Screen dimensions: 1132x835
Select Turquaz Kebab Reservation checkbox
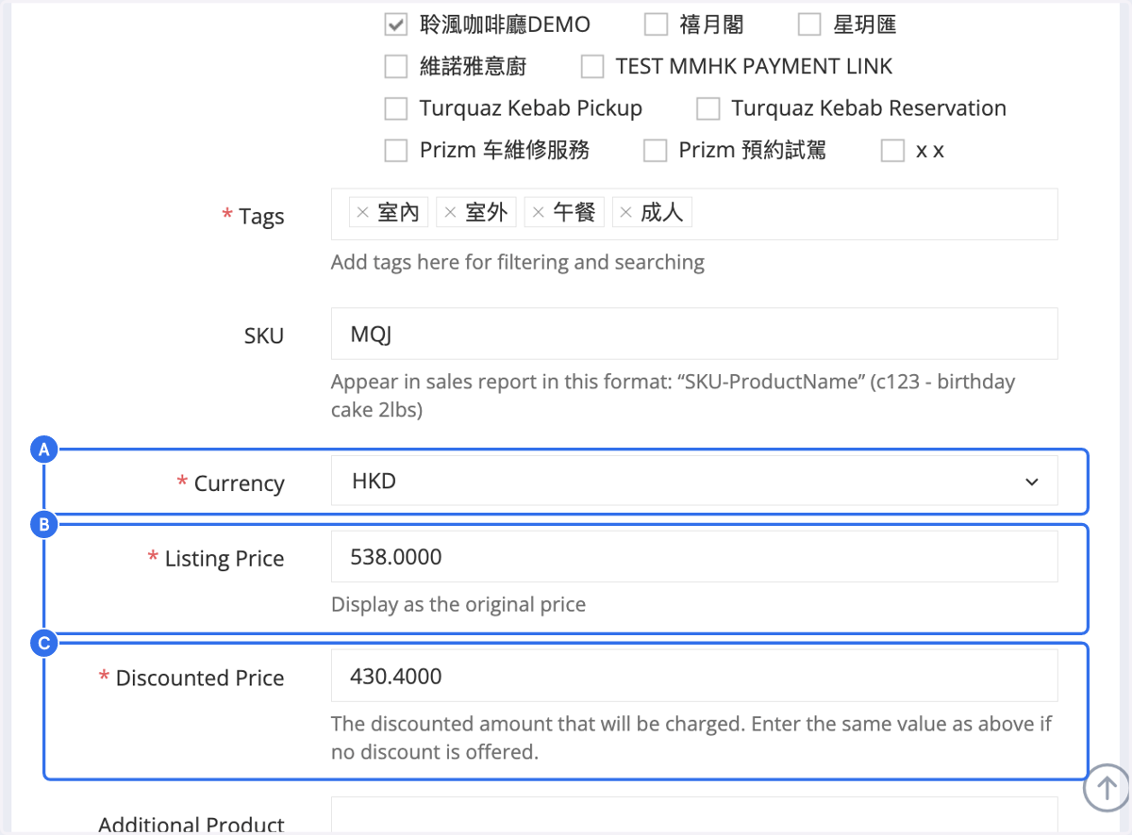(707, 108)
